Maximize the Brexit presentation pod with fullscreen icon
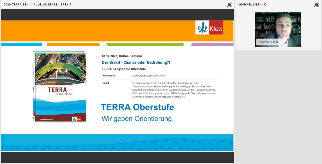The width and height of the screenshot is (322, 164). (229, 5)
